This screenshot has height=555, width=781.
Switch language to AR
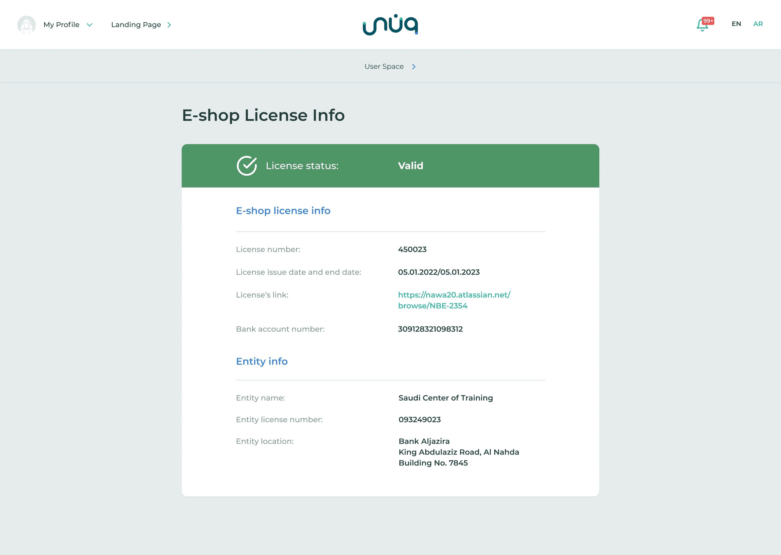coord(758,24)
